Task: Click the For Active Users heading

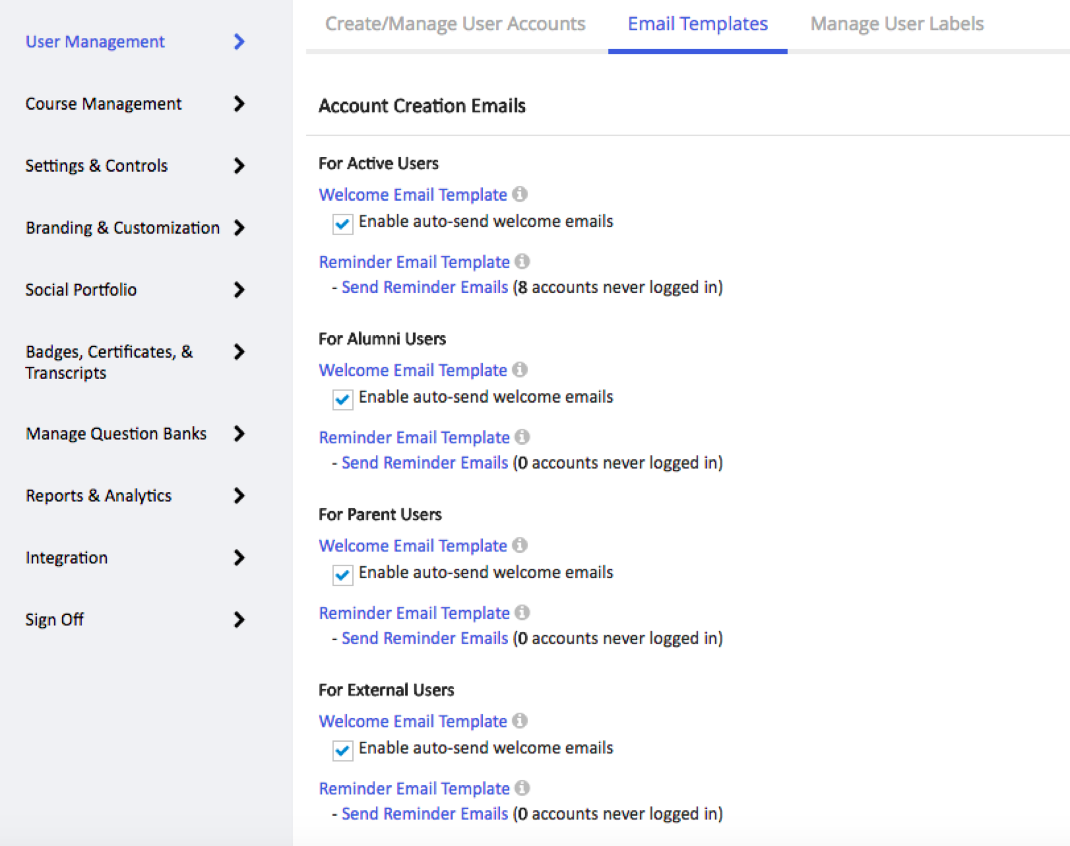Action: pyautogui.click(x=379, y=163)
